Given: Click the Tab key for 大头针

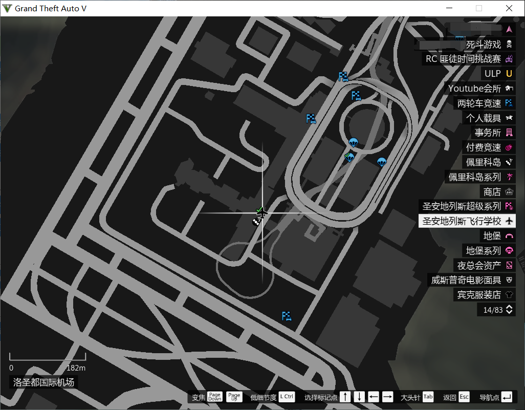Looking at the screenshot, I should coord(428,397).
